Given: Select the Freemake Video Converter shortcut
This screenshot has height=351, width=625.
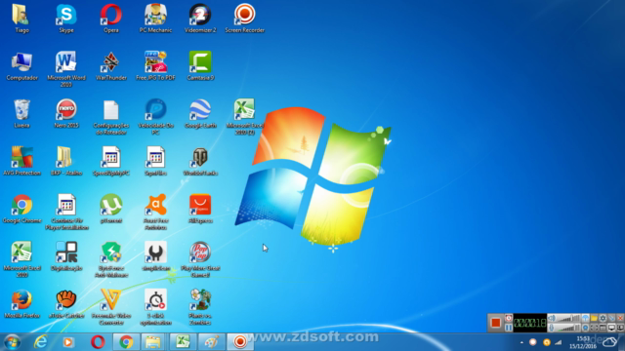Looking at the screenshot, I should 110,307.
